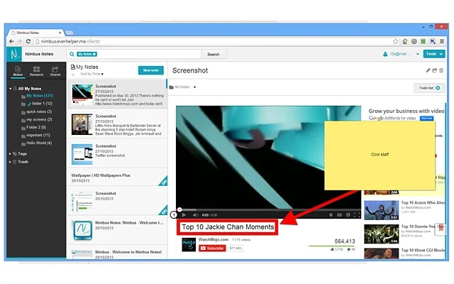Open the Sort by Time dropdown

(x=92, y=74)
